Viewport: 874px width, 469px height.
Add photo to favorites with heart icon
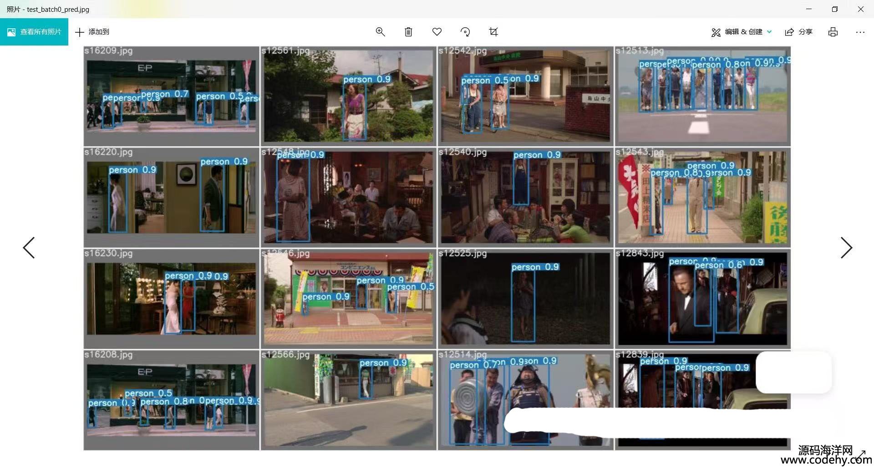(x=437, y=32)
